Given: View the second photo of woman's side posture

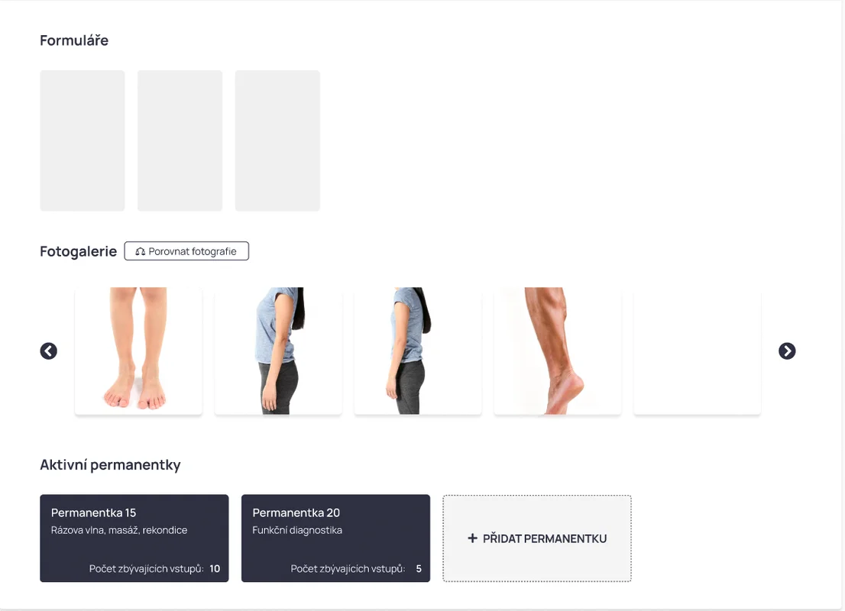Looking at the screenshot, I should tap(278, 351).
